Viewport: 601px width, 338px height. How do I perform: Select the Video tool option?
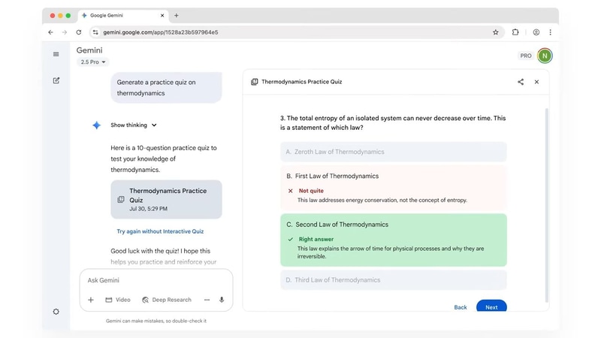118,300
